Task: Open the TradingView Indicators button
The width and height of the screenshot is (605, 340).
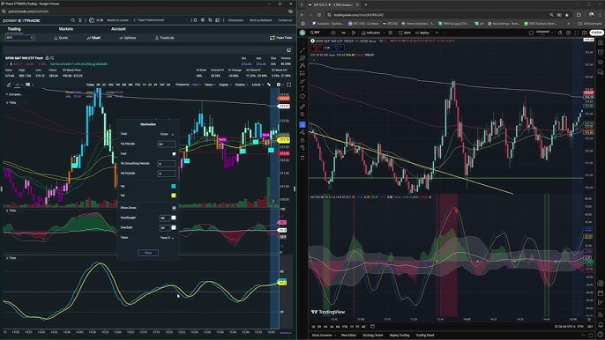Action: [370, 33]
